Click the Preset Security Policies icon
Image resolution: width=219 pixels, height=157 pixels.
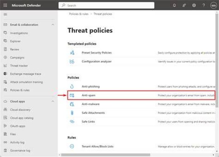[x=72, y=53]
